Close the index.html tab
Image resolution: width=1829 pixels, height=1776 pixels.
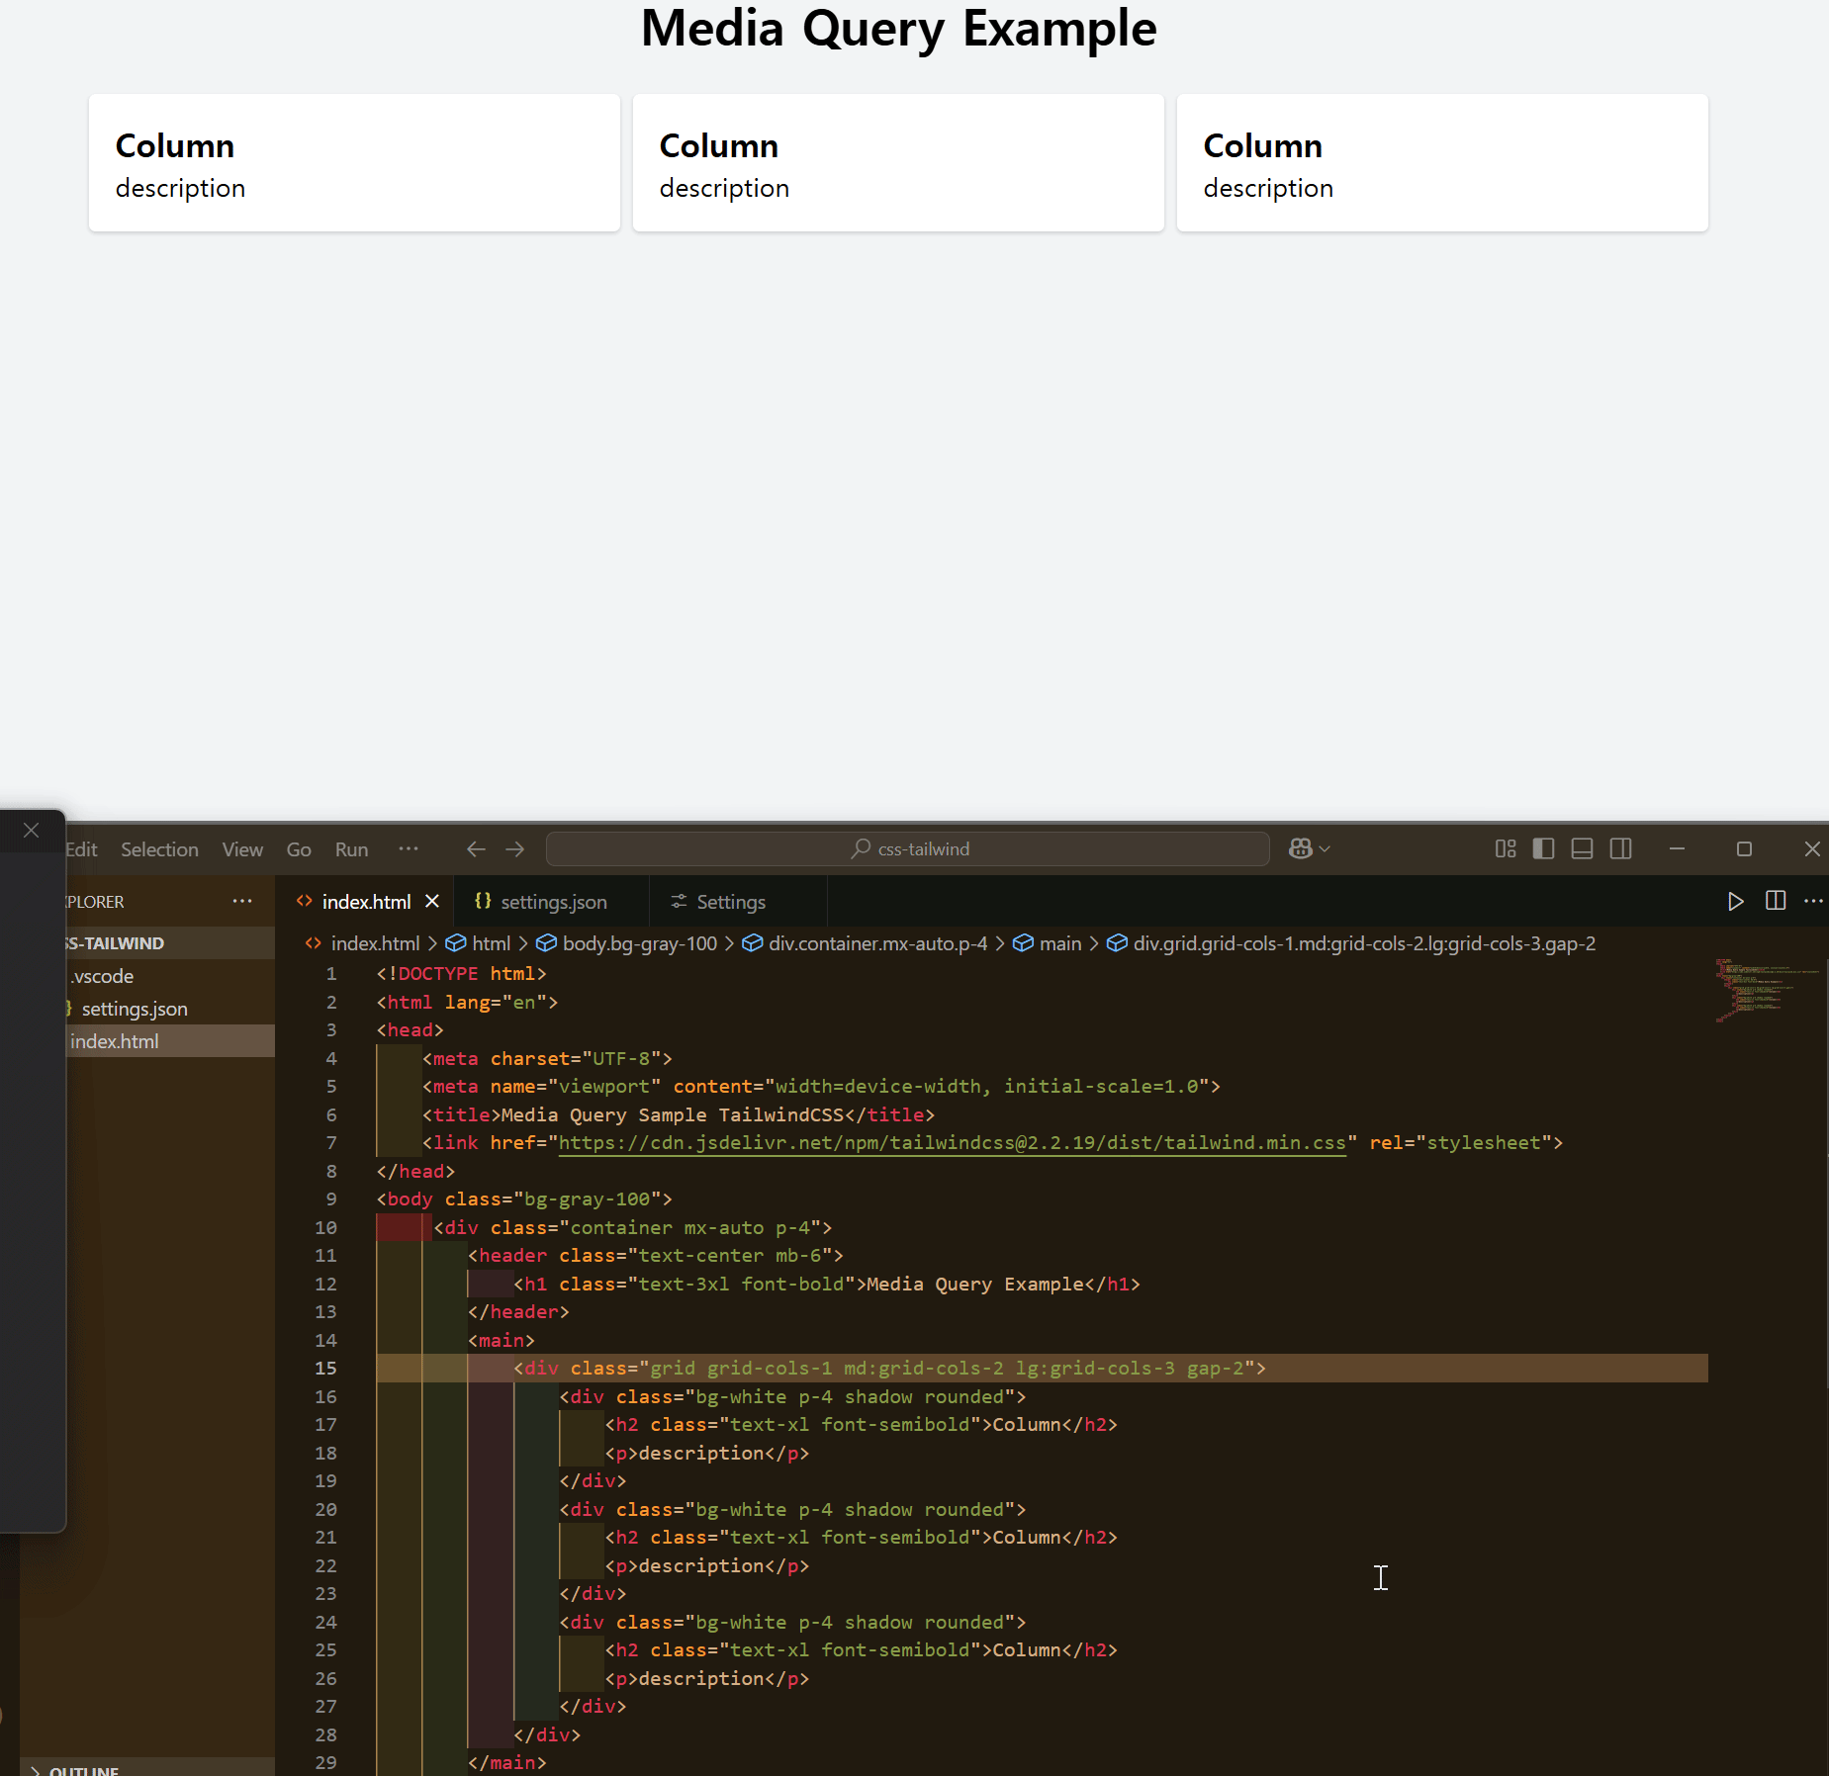(x=432, y=901)
